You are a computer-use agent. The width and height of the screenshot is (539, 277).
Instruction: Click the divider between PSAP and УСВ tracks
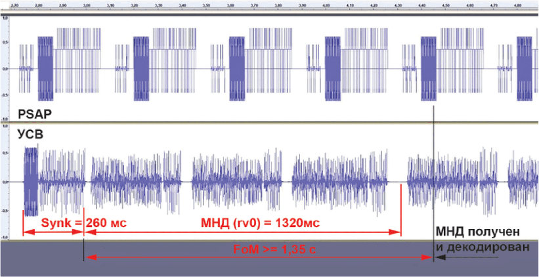point(269,123)
